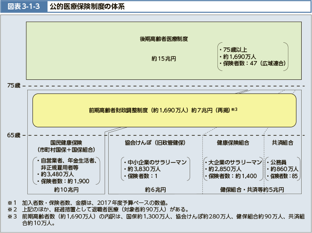312x233 pixels.
Task: Click the 約6兆円 amount
Action: [x=155, y=189]
